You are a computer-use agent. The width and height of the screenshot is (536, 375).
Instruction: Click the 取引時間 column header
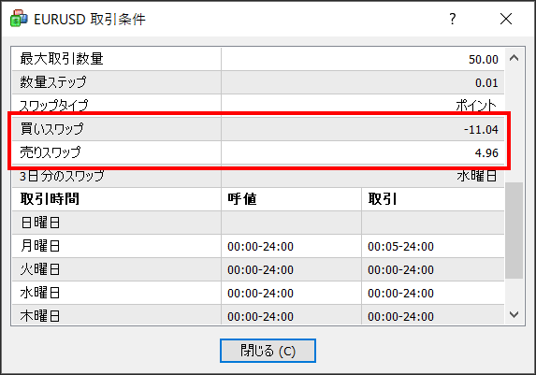(117, 199)
